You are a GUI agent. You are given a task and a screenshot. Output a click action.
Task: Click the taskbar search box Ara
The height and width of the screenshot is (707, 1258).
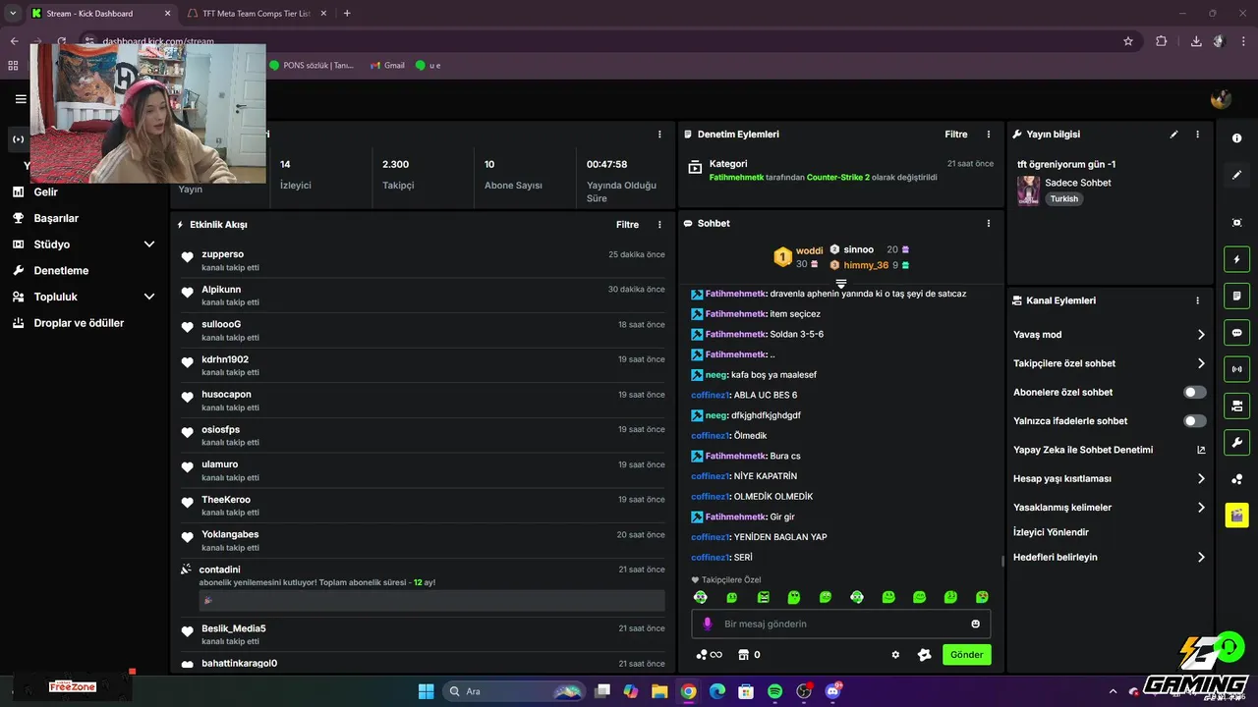[513, 691]
